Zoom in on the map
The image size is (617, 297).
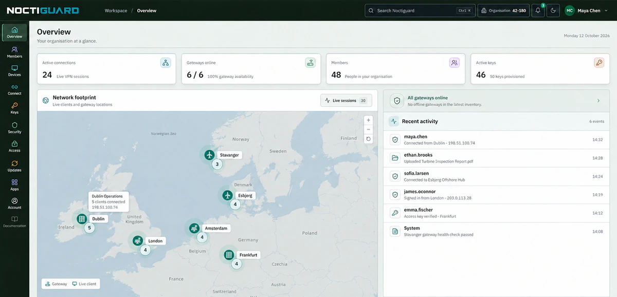[x=368, y=120]
